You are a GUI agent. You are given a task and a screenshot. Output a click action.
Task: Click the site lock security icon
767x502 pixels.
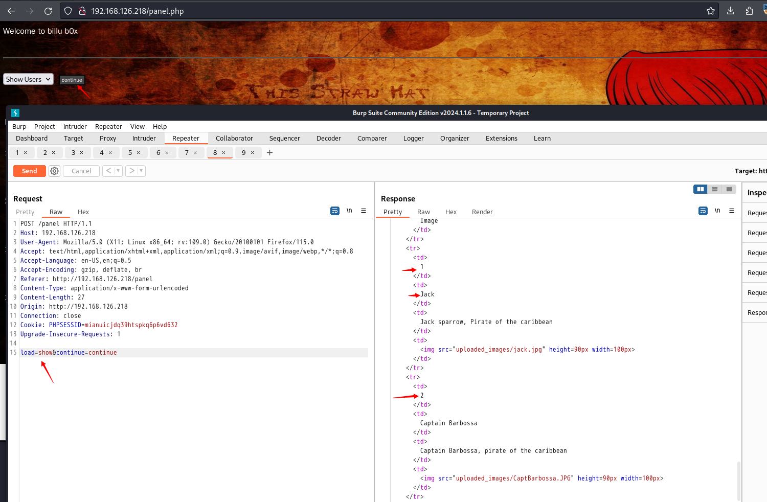click(x=82, y=11)
